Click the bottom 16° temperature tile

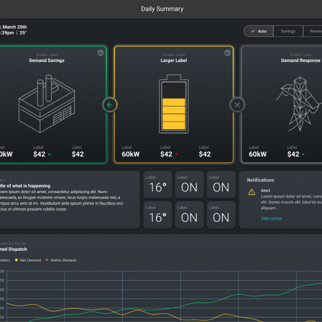pos(157,215)
